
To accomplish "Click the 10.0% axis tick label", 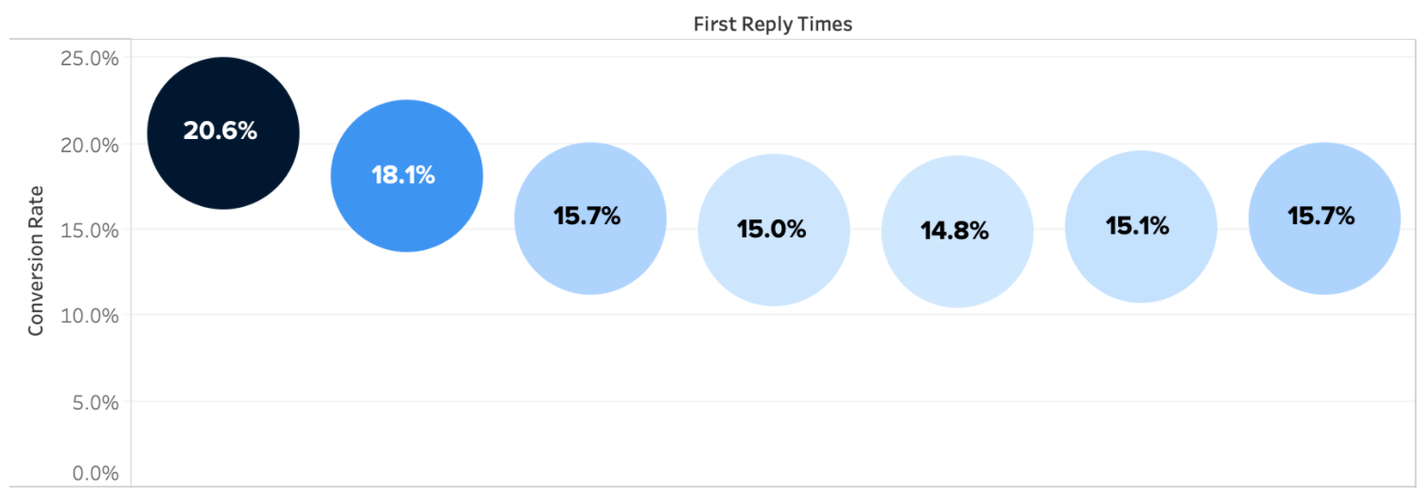I will pos(90,316).
